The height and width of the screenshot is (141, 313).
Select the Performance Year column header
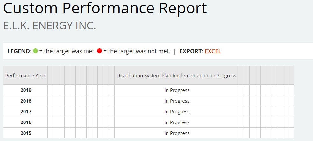point(25,76)
